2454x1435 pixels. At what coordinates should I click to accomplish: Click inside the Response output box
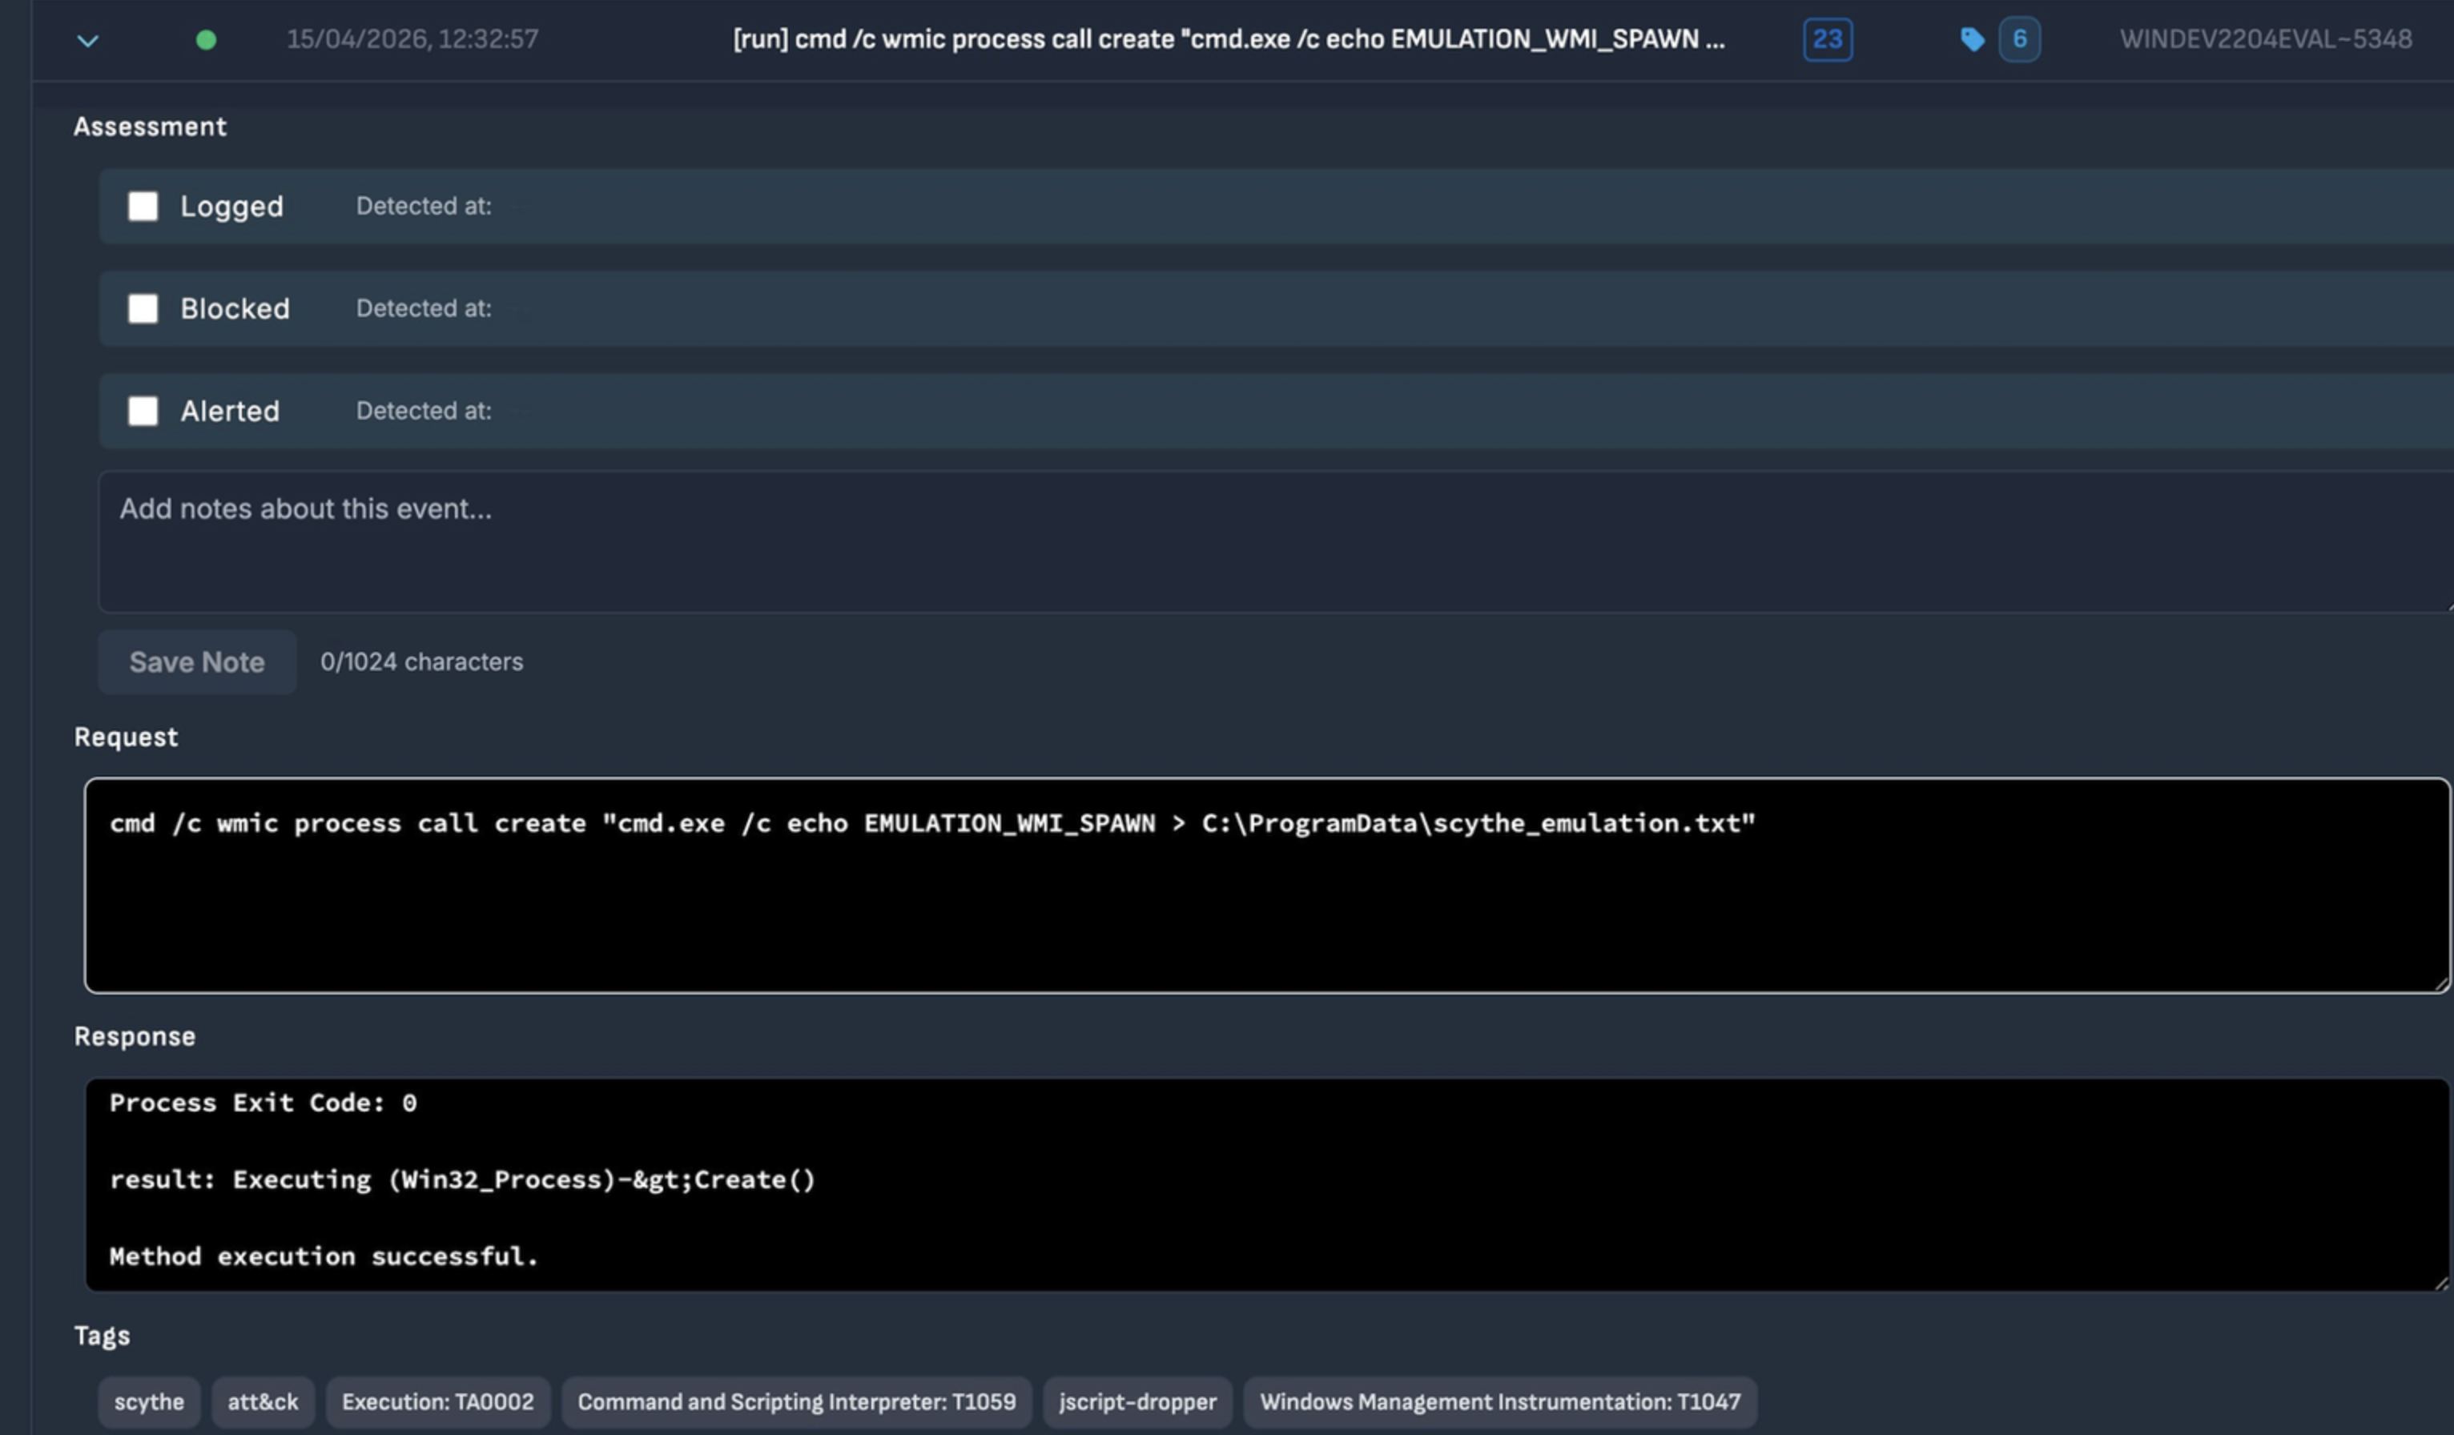[x=1266, y=1185]
